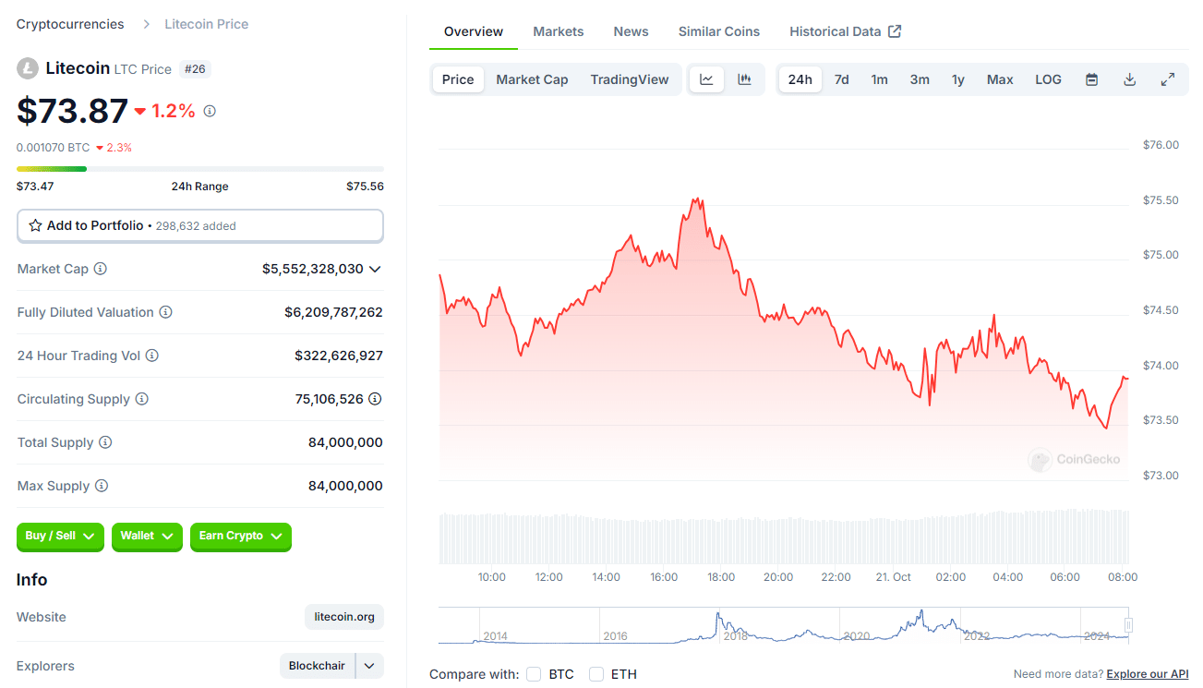Image resolution: width=1203 pixels, height=688 pixels.
Task: Download chart data icon
Action: [1129, 79]
